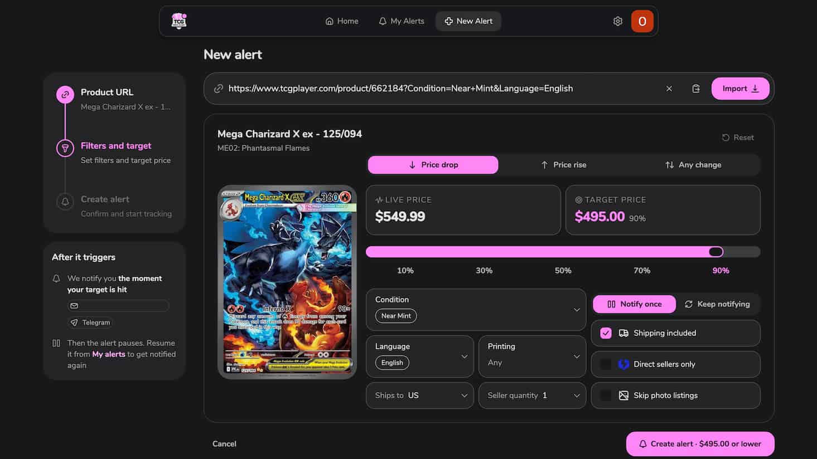The image size is (817, 459).
Task: Click the Direct sellers badge icon
Action: coord(623,364)
